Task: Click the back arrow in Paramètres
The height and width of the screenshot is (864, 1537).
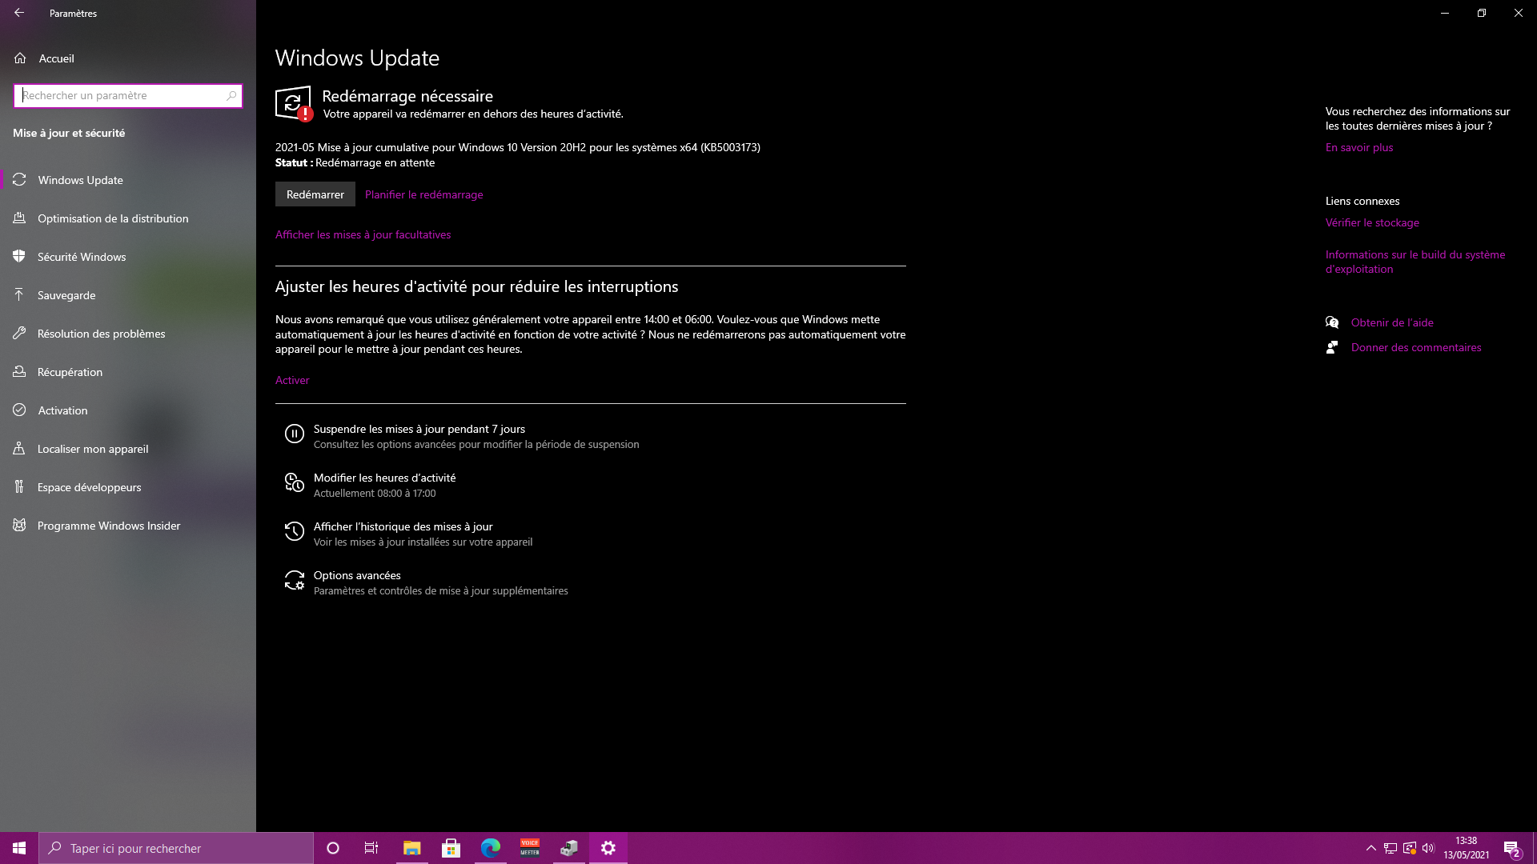Action: (19, 13)
